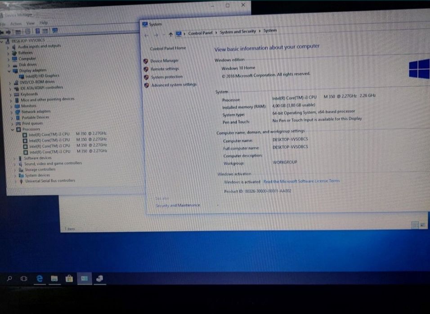The height and width of the screenshot is (314, 430).
Task: Select Intel(R) HD Graphics device
Action: pos(43,76)
